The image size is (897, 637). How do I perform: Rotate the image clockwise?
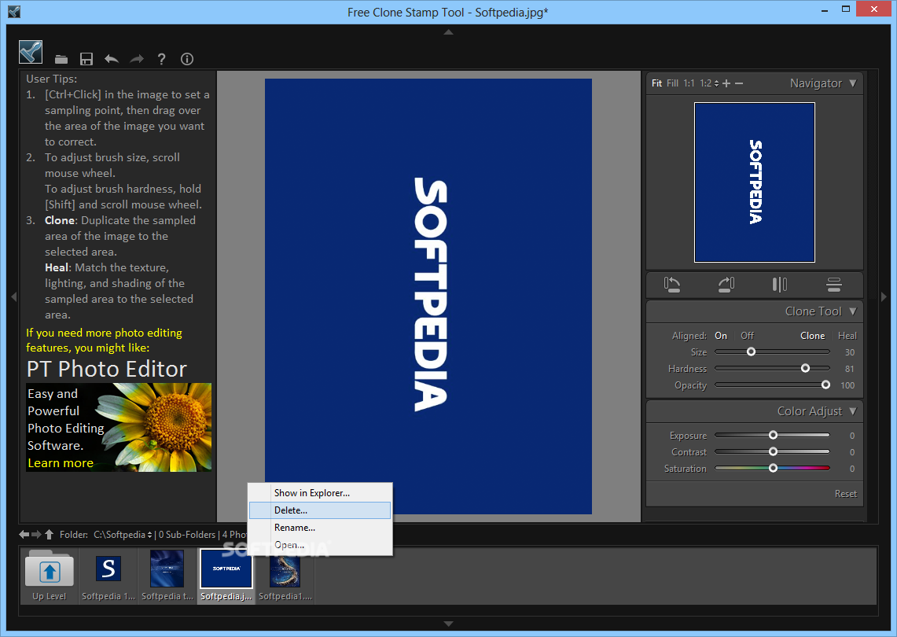click(726, 285)
